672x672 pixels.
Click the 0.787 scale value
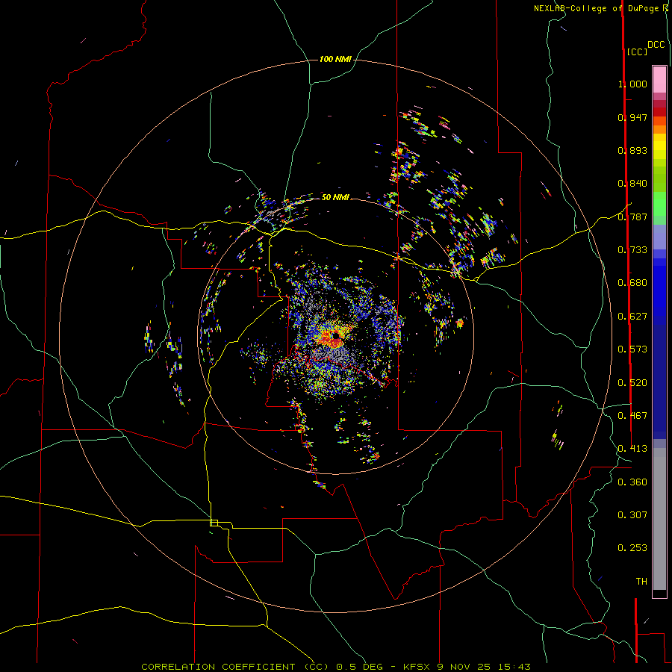(632, 217)
